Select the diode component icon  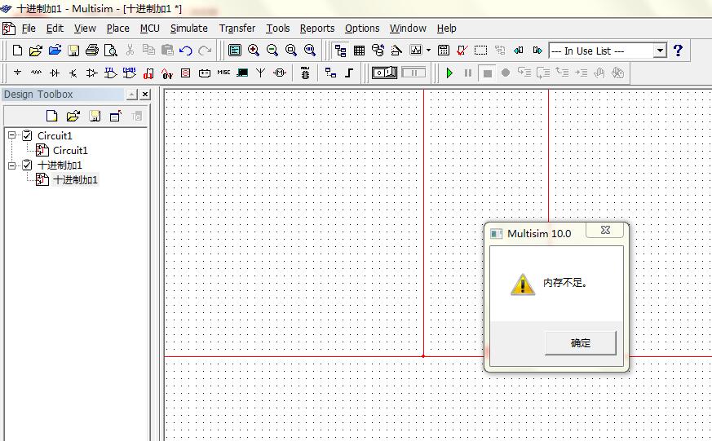tap(55, 73)
